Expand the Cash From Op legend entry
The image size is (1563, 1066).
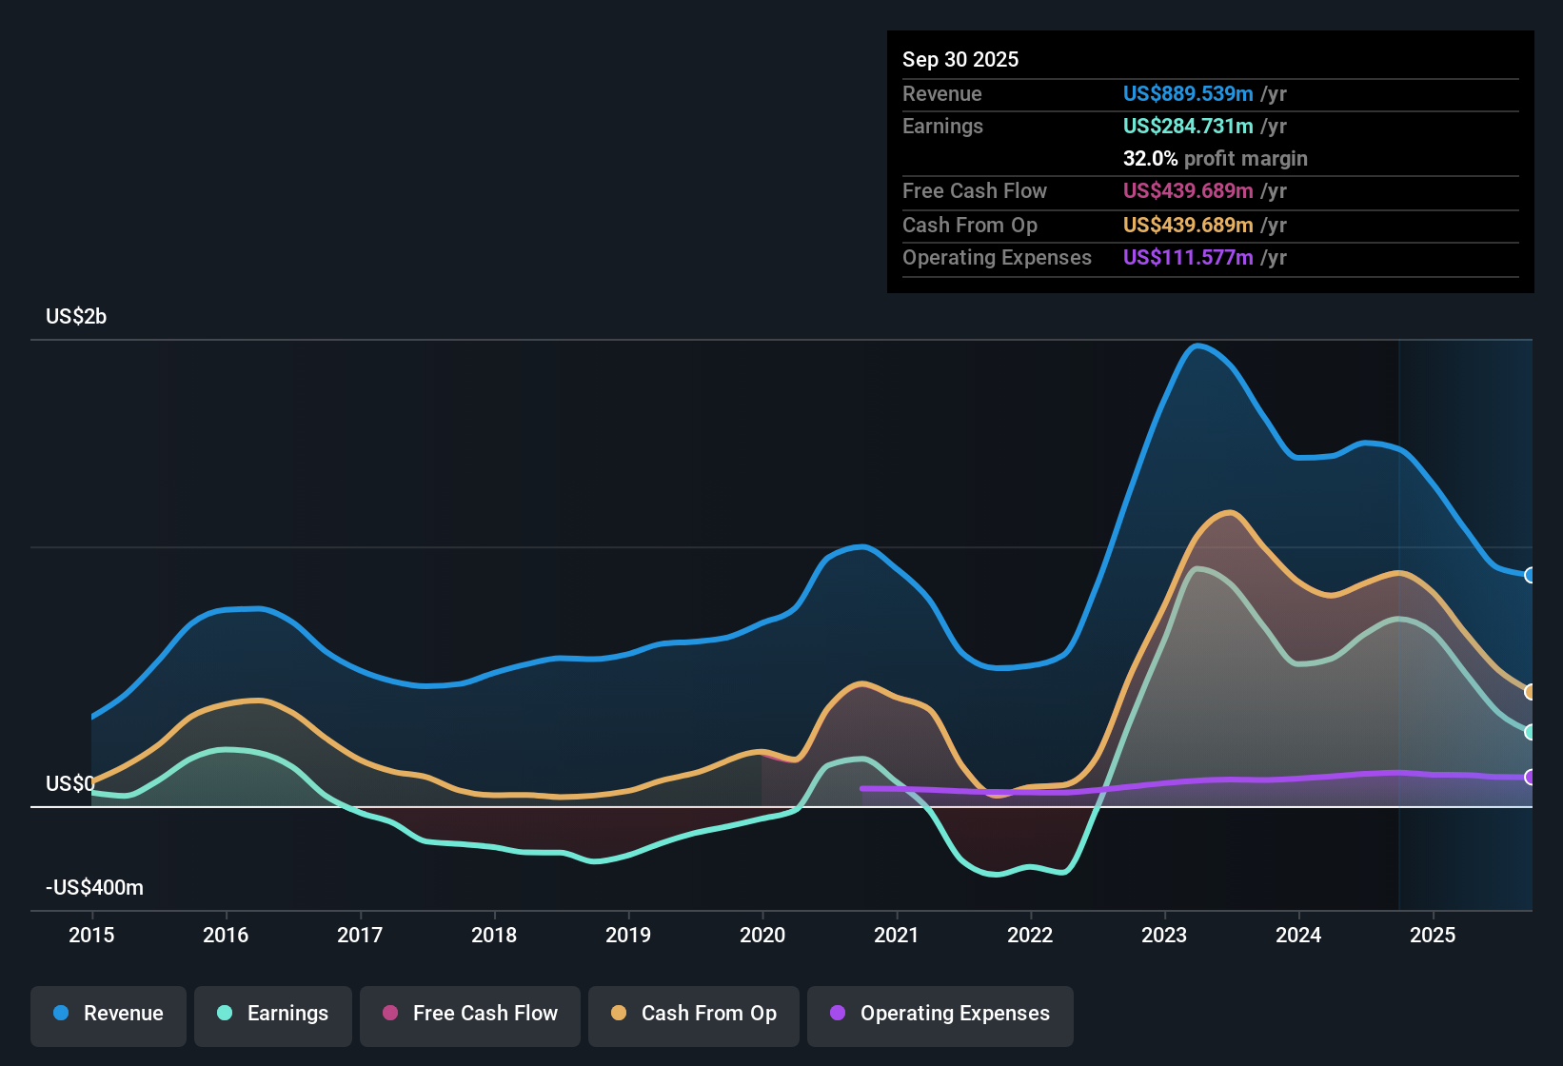(x=693, y=1014)
